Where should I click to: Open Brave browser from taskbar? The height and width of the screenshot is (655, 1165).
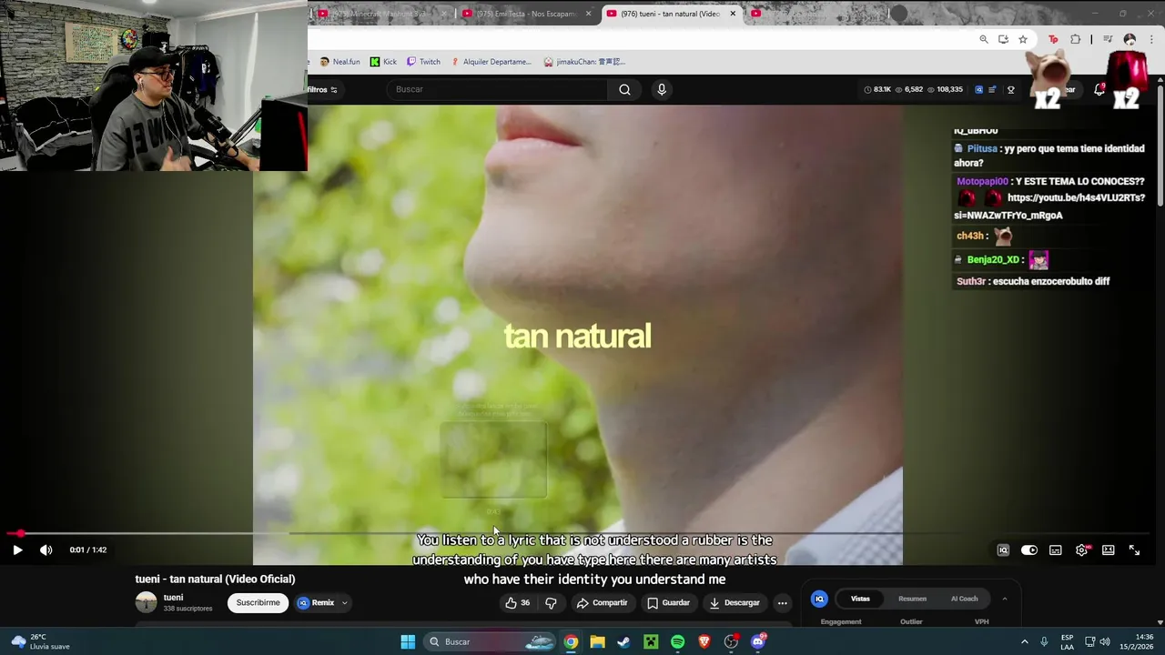(704, 642)
